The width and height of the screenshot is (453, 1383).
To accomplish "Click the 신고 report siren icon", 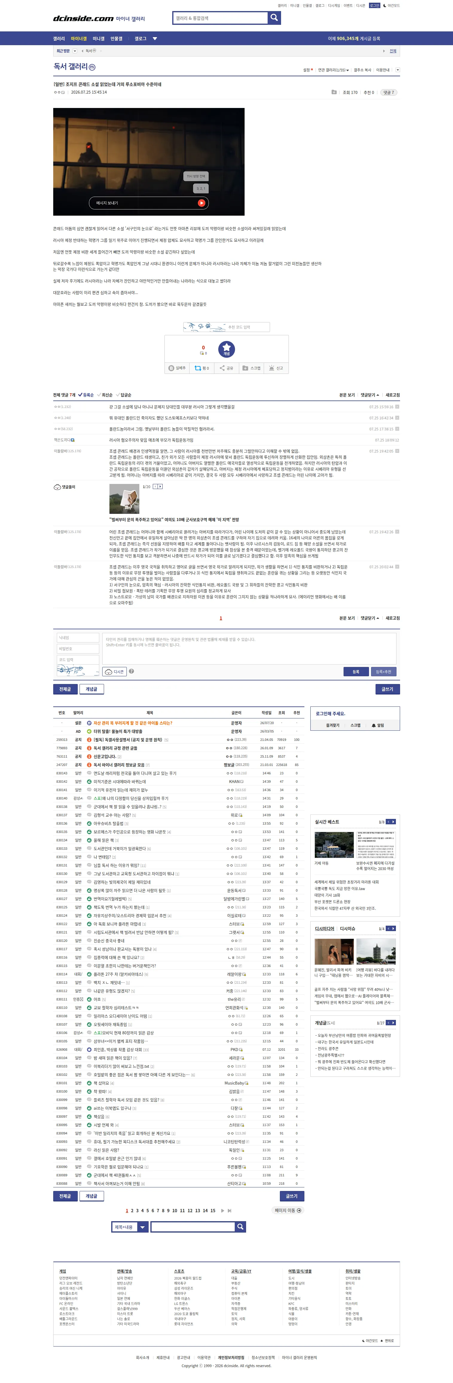I will [x=272, y=368].
